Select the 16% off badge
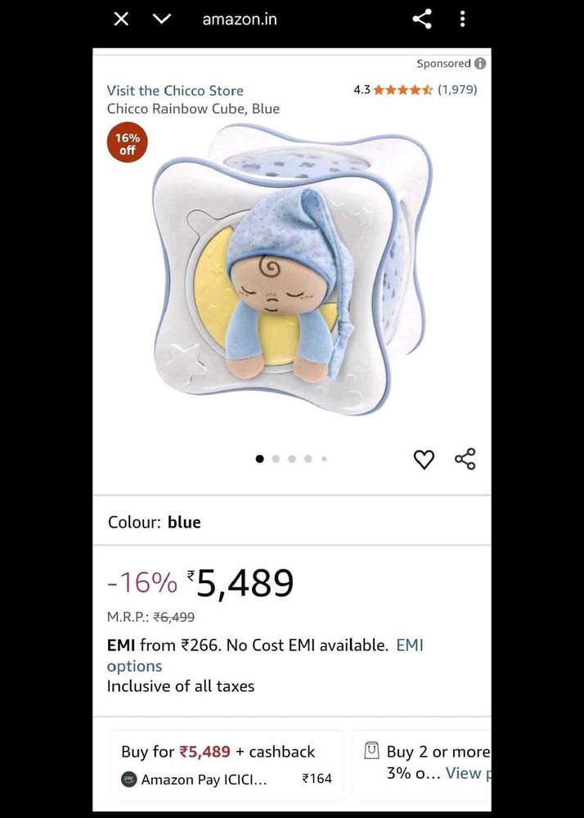The height and width of the screenshot is (818, 584). [x=127, y=142]
